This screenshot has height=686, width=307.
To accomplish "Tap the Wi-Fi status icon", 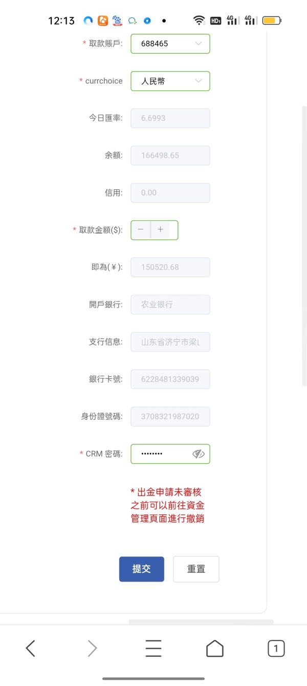I will (199, 20).
